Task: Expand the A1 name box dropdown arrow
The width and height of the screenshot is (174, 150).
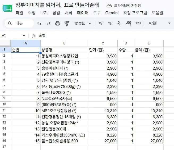Action: (24, 36)
